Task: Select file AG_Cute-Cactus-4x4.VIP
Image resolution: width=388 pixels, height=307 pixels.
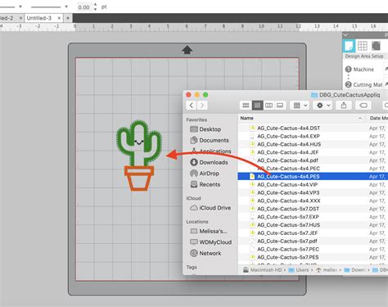Action: 287,184
